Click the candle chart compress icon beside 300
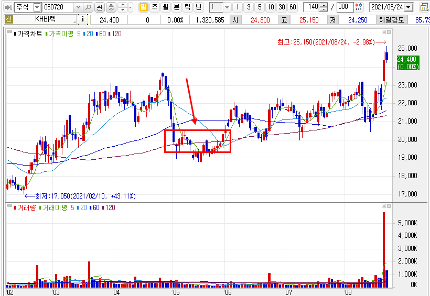This screenshot has height=296, width=430. click(359, 7)
